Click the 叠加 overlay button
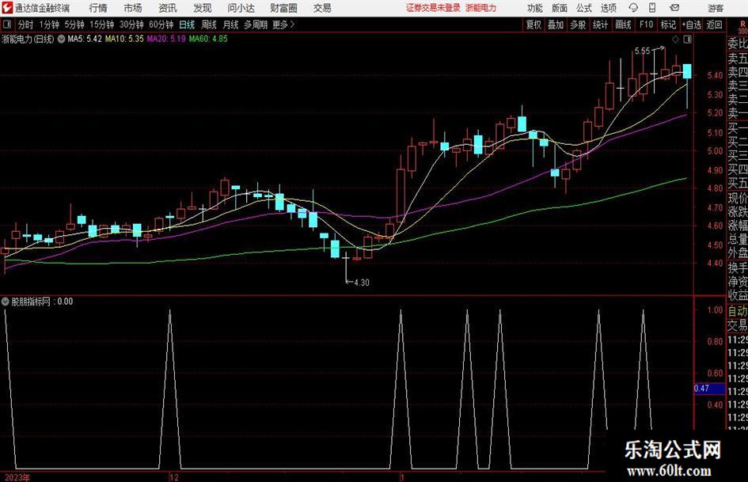This screenshot has height=482, width=748. pyautogui.click(x=556, y=25)
